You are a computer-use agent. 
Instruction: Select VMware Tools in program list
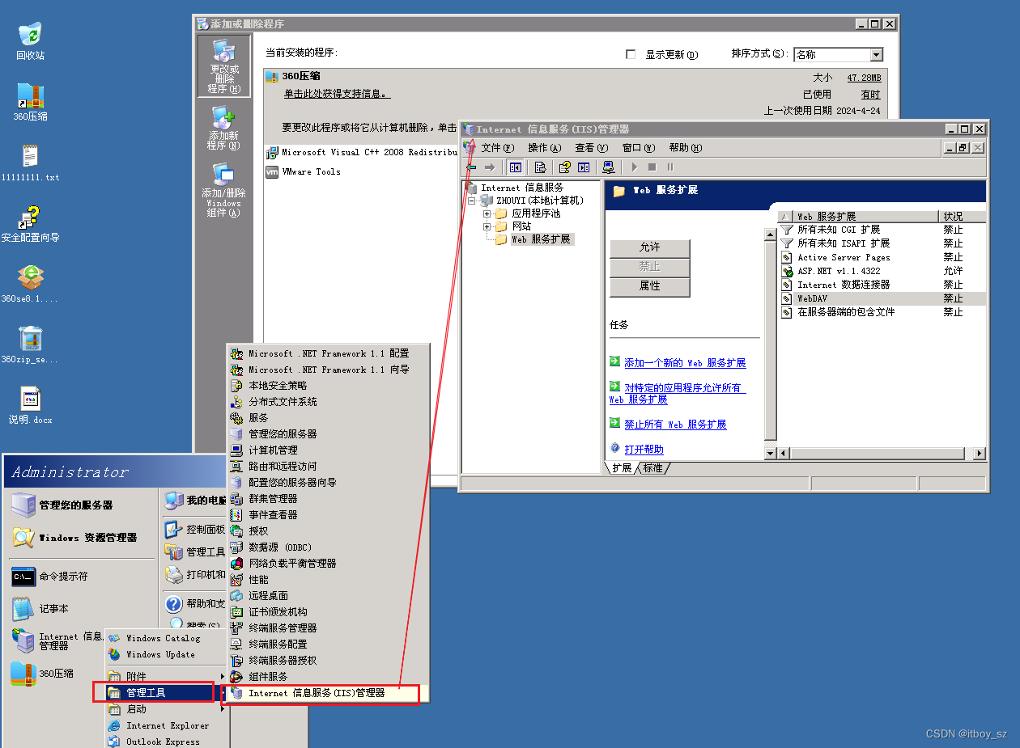[311, 171]
